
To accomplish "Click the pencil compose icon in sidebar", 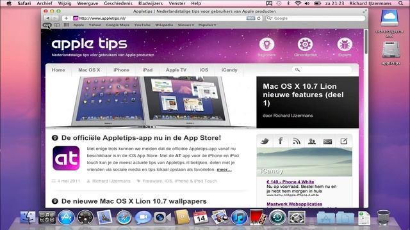I will coord(343,141).
